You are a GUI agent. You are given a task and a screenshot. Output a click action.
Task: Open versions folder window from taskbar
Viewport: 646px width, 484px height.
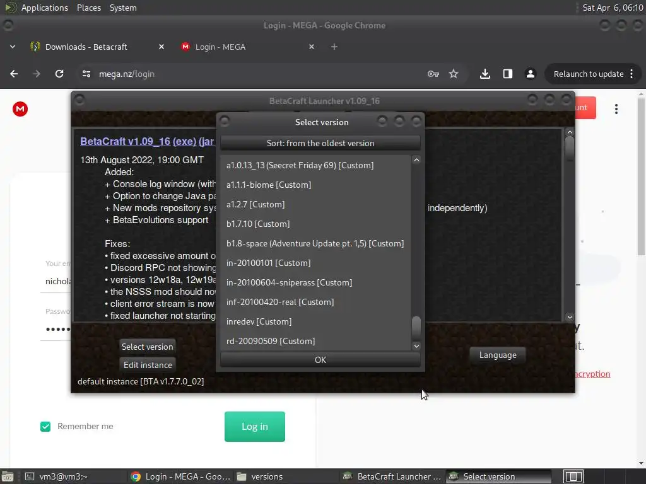(x=286, y=476)
